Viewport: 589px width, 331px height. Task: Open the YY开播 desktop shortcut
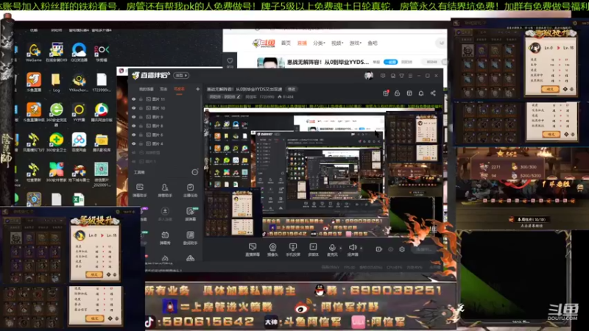[79, 113]
